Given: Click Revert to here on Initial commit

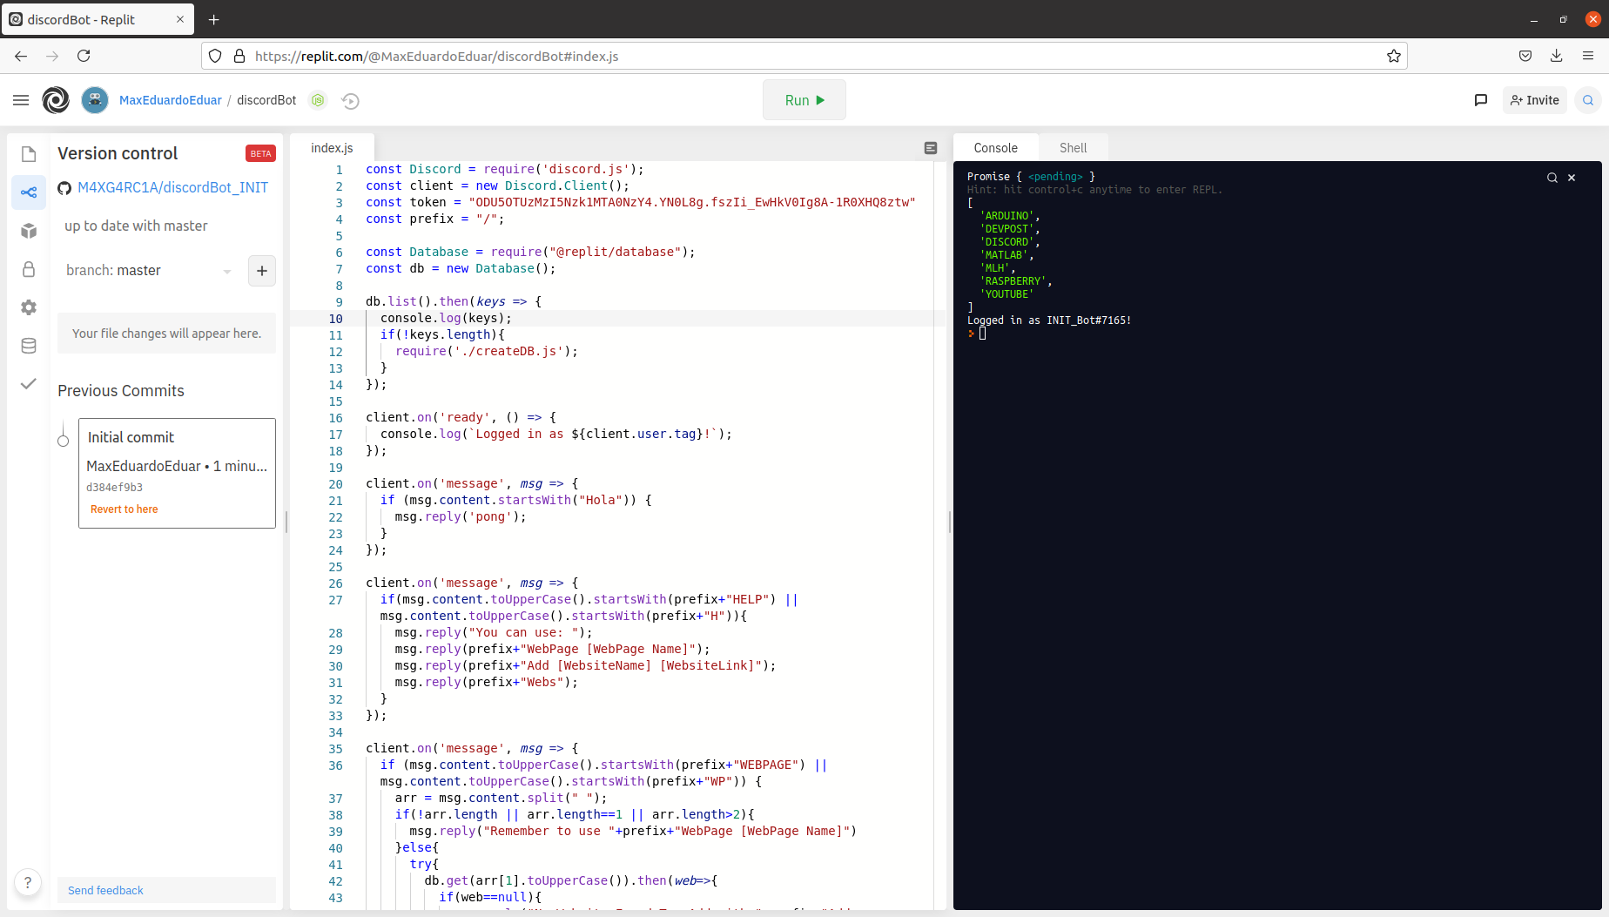Looking at the screenshot, I should tap(125, 509).
